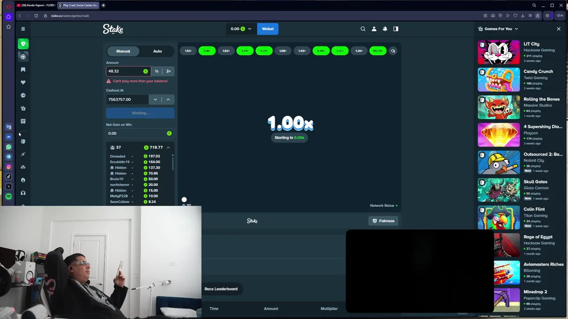The width and height of the screenshot is (568, 319).
Task: Click the bookmark icon in Stake sidebar
Action: [x=23, y=70]
